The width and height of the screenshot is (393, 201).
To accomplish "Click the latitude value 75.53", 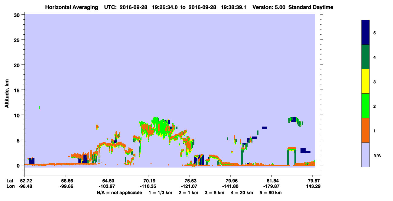I will pos(189,181).
